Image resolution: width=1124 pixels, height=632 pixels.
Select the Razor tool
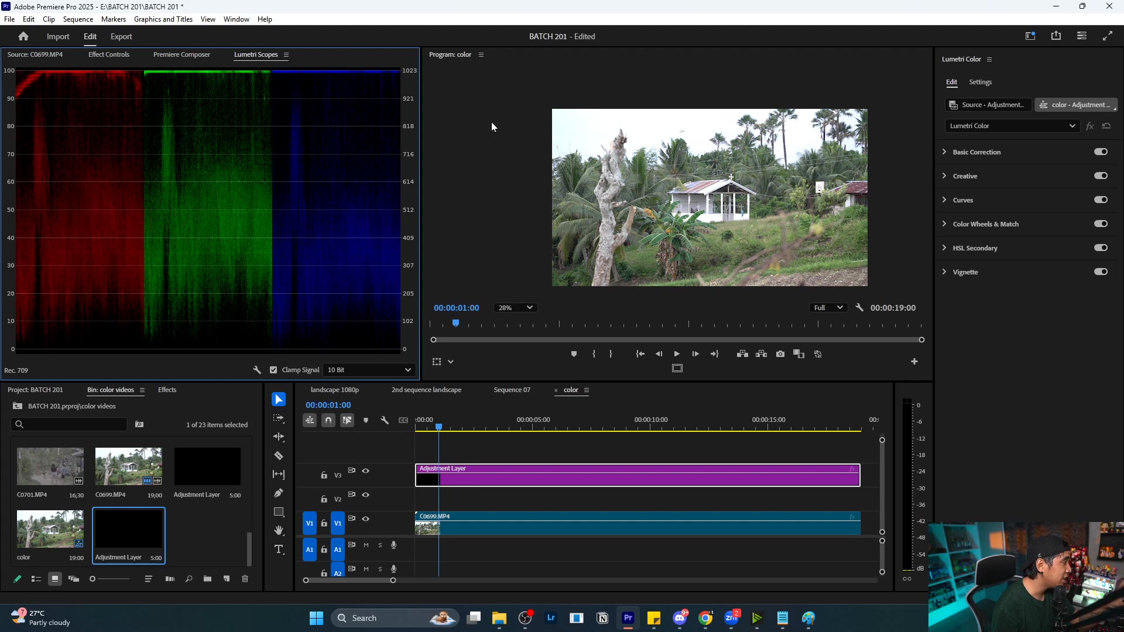279,456
